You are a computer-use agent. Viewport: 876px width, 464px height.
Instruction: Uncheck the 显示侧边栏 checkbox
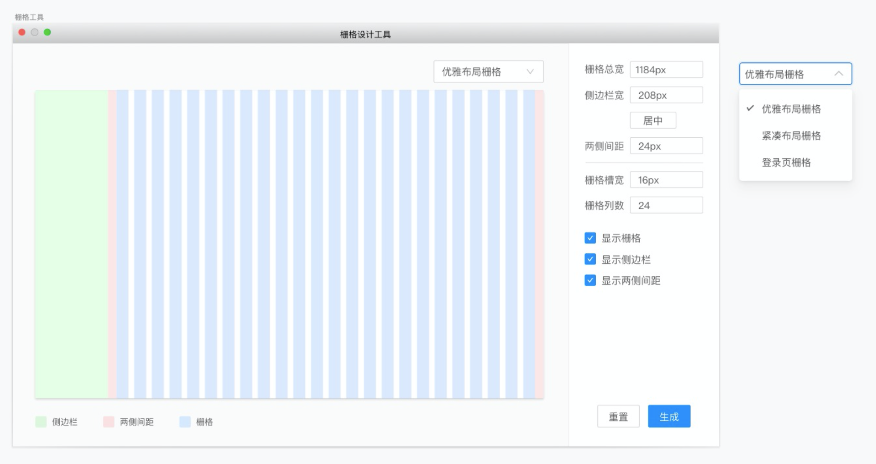pyautogui.click(x=590, y=259)
